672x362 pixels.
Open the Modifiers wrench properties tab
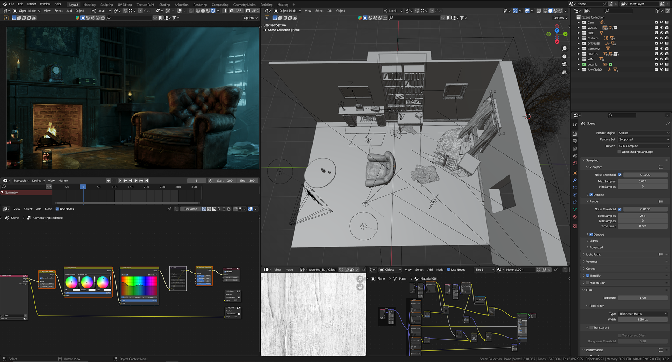575,180
